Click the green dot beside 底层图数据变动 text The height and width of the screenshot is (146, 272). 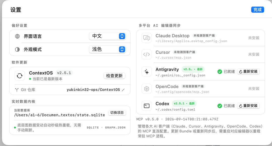coord(15,127)
